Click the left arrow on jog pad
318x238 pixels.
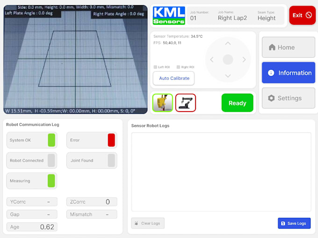point(212,60)
